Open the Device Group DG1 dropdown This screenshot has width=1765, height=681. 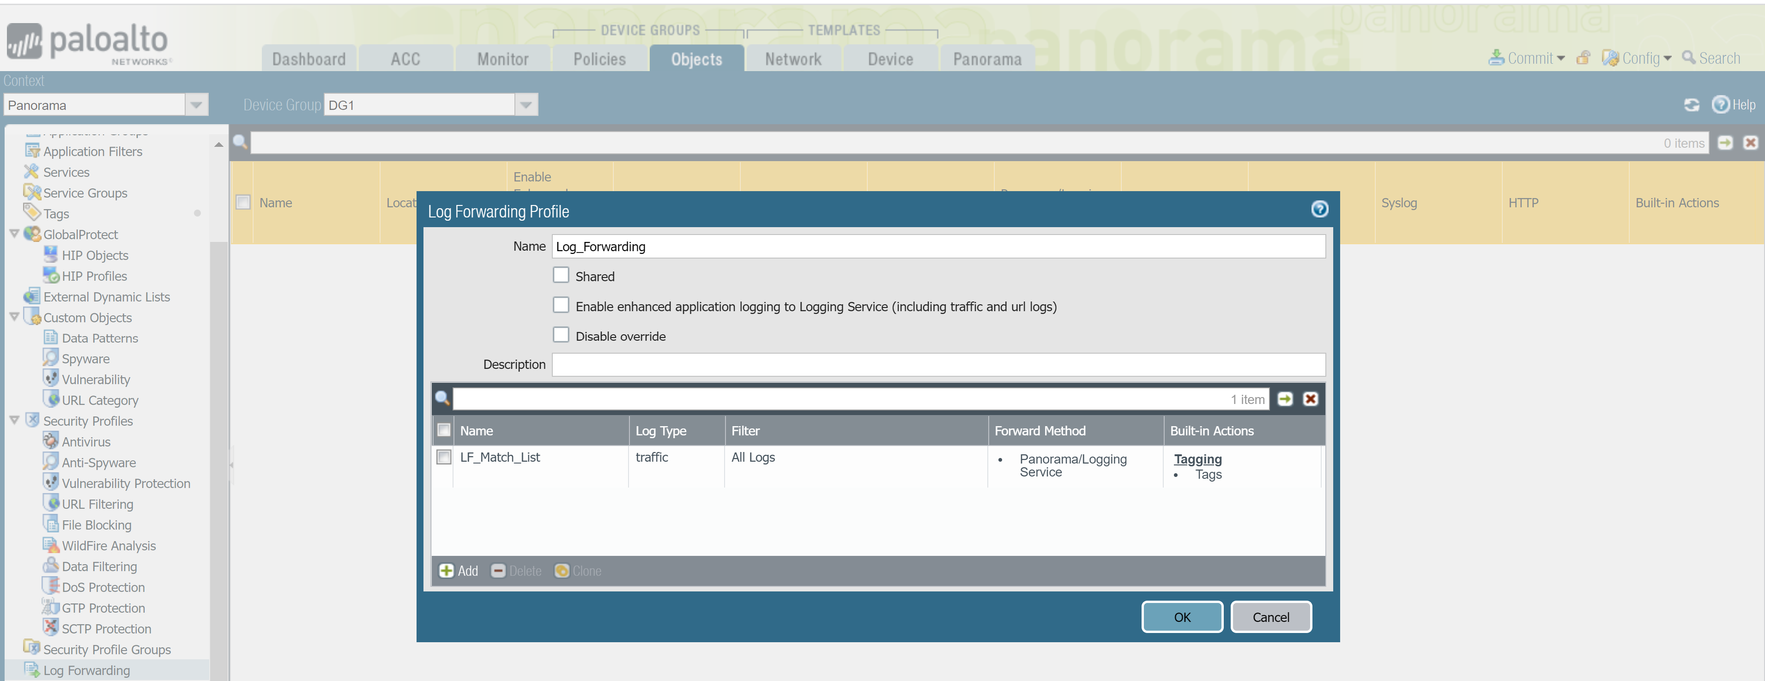[x=526, y=105]
